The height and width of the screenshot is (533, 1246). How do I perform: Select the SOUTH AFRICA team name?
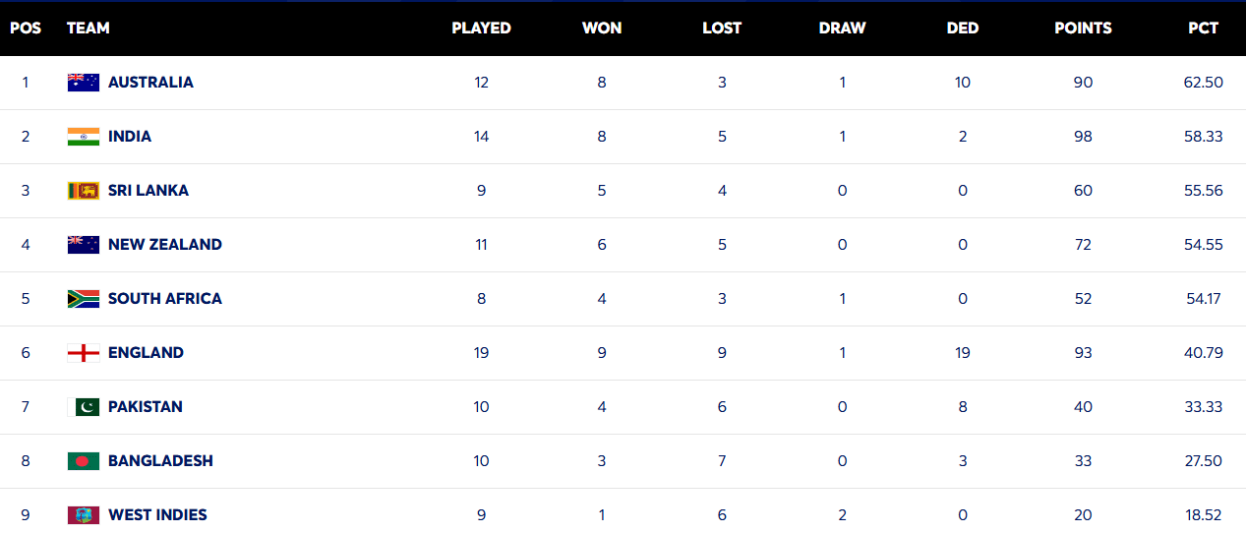coord(165,299)
